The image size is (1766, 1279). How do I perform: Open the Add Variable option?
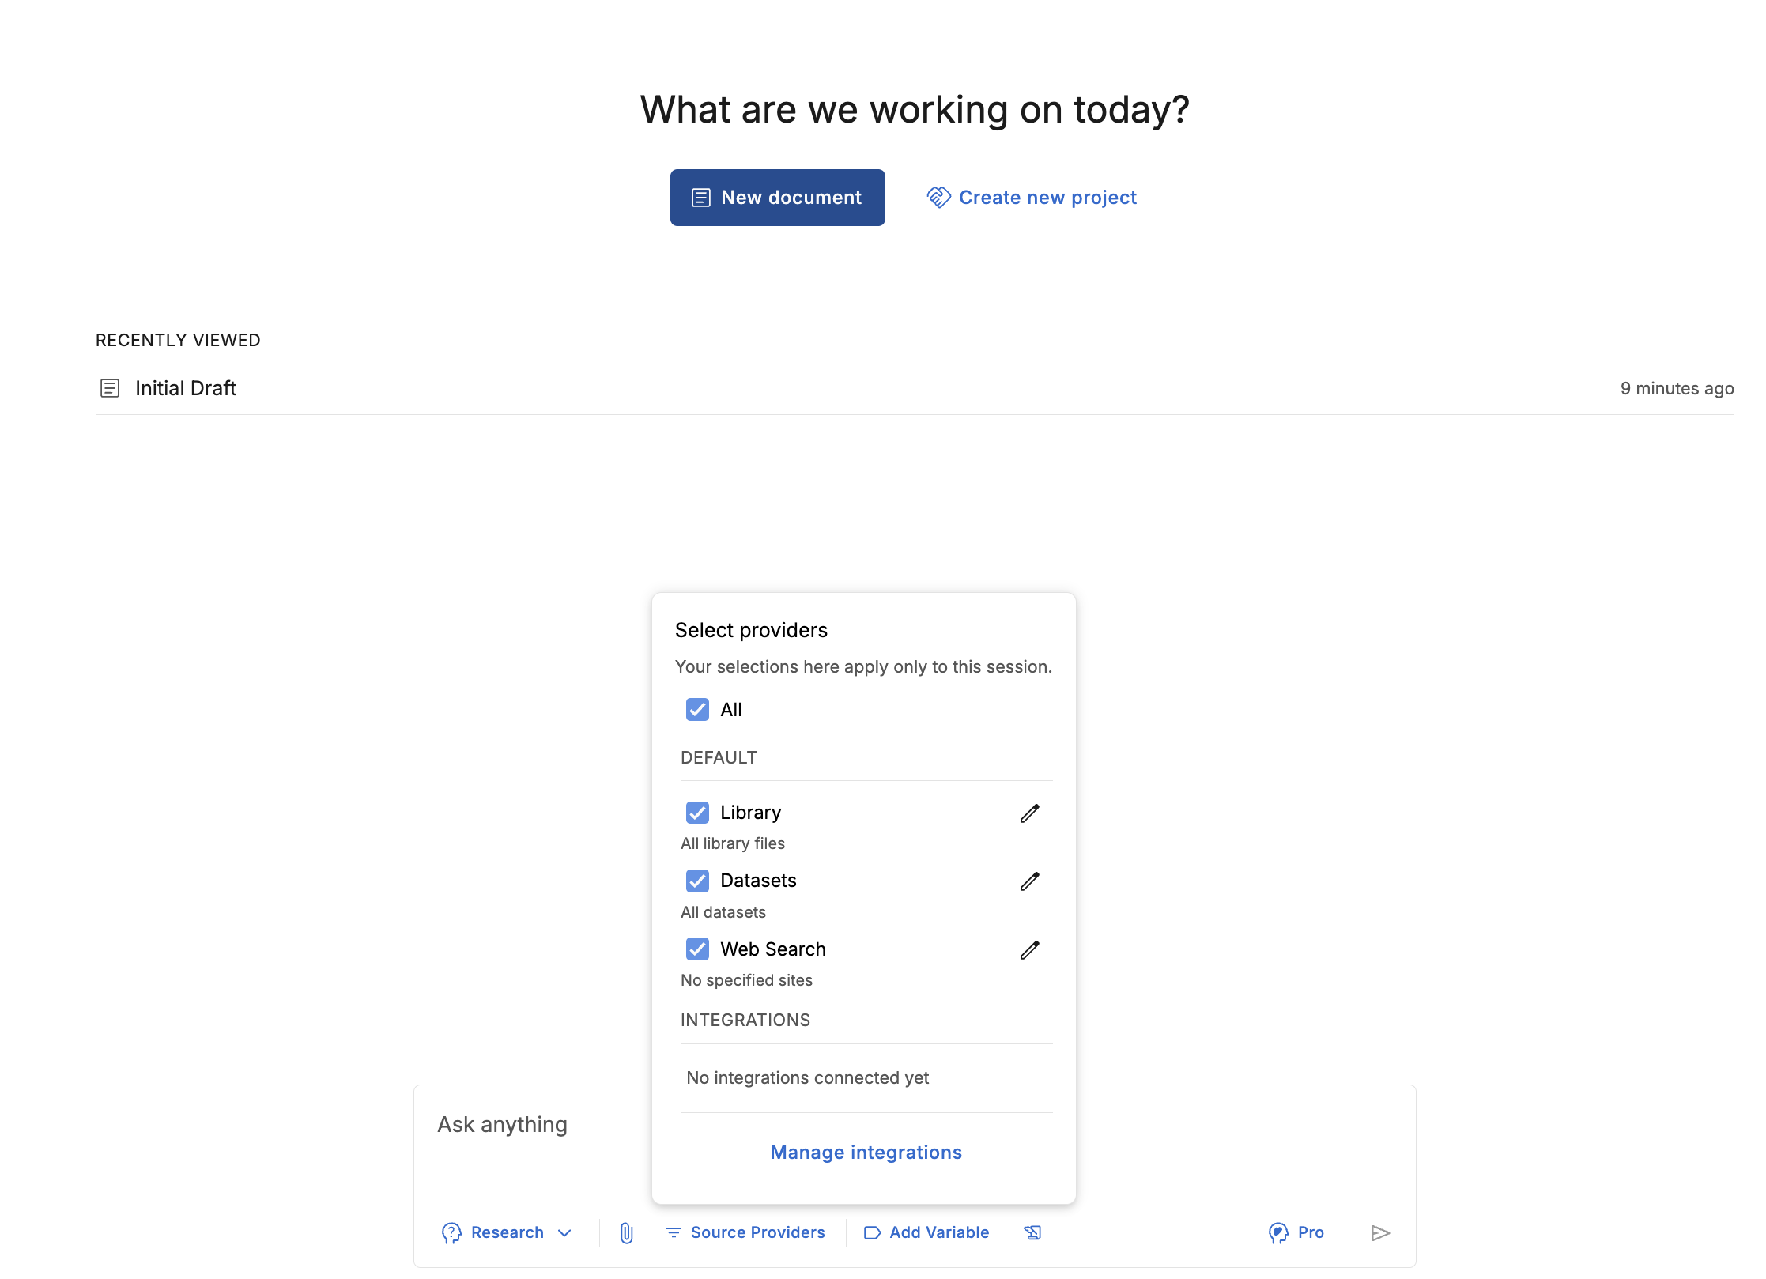926,1232
